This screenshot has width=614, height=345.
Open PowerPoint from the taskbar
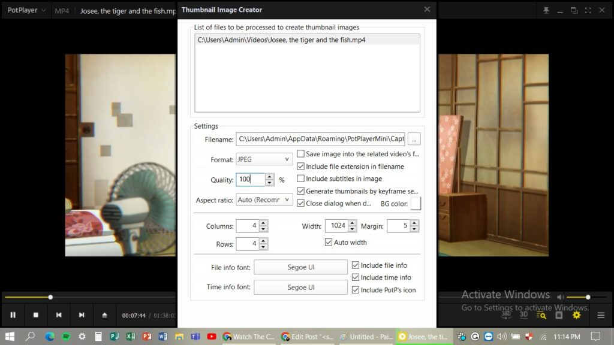point(147,337)
